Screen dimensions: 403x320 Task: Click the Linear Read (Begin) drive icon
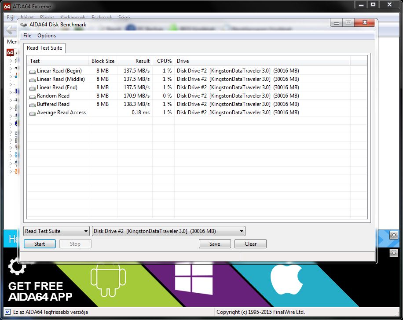[x=33, y=71]
